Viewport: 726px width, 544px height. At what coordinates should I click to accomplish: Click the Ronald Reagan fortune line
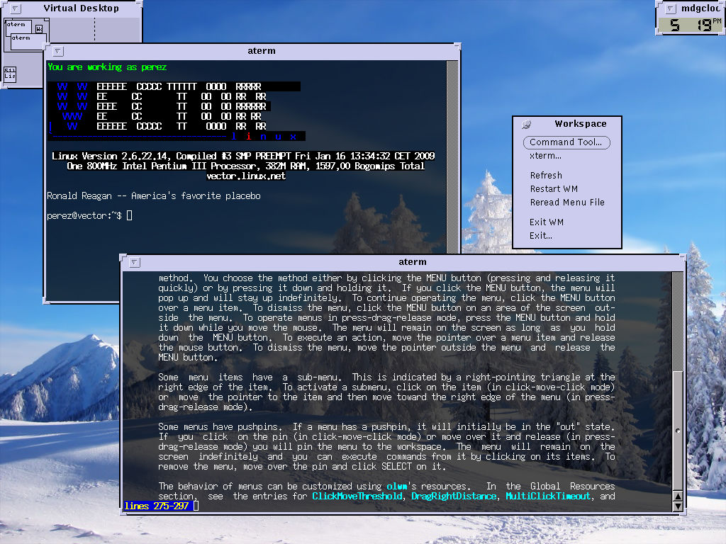pos(154,195)
